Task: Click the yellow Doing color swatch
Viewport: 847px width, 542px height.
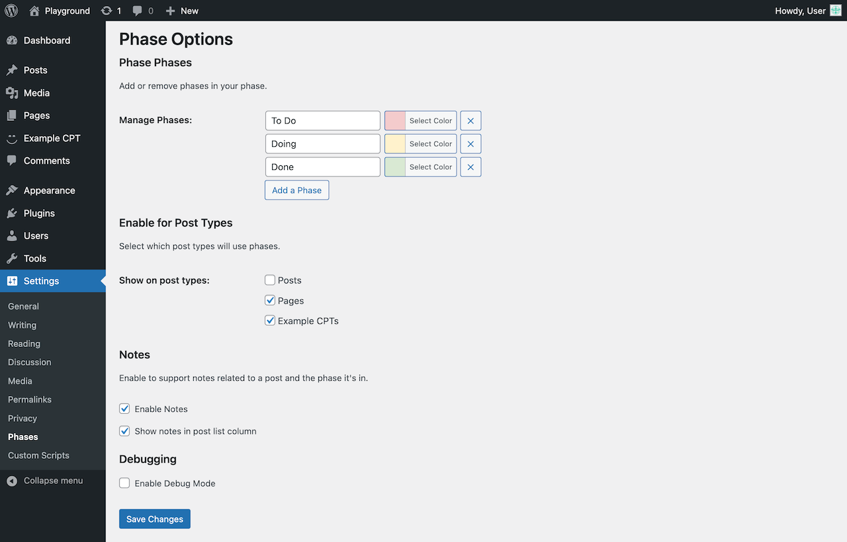Action: pos(395,144)
